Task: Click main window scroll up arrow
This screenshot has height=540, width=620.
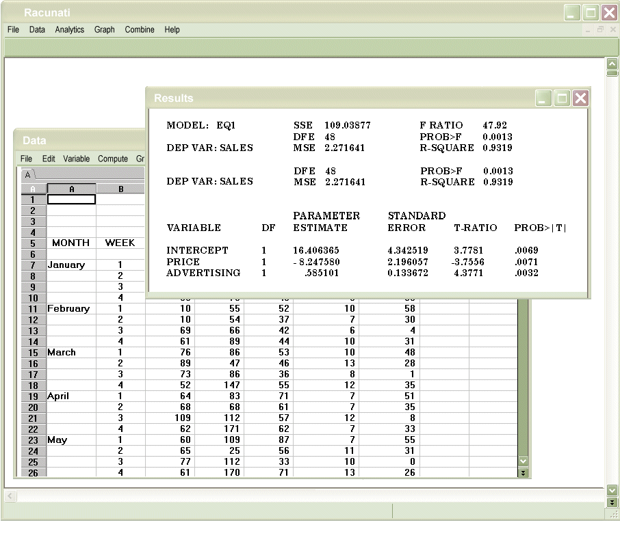Action: (x=612, y=64)
